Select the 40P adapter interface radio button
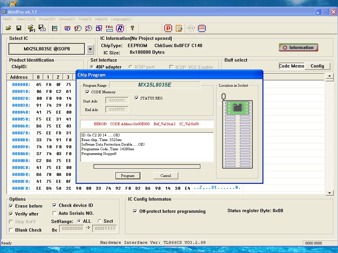Image resolution: width=338 pixels, height=253 pixels. 92,67
